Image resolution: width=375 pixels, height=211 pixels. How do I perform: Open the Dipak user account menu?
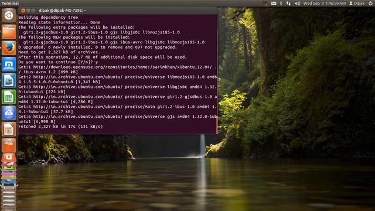click(x=357, y=4)
